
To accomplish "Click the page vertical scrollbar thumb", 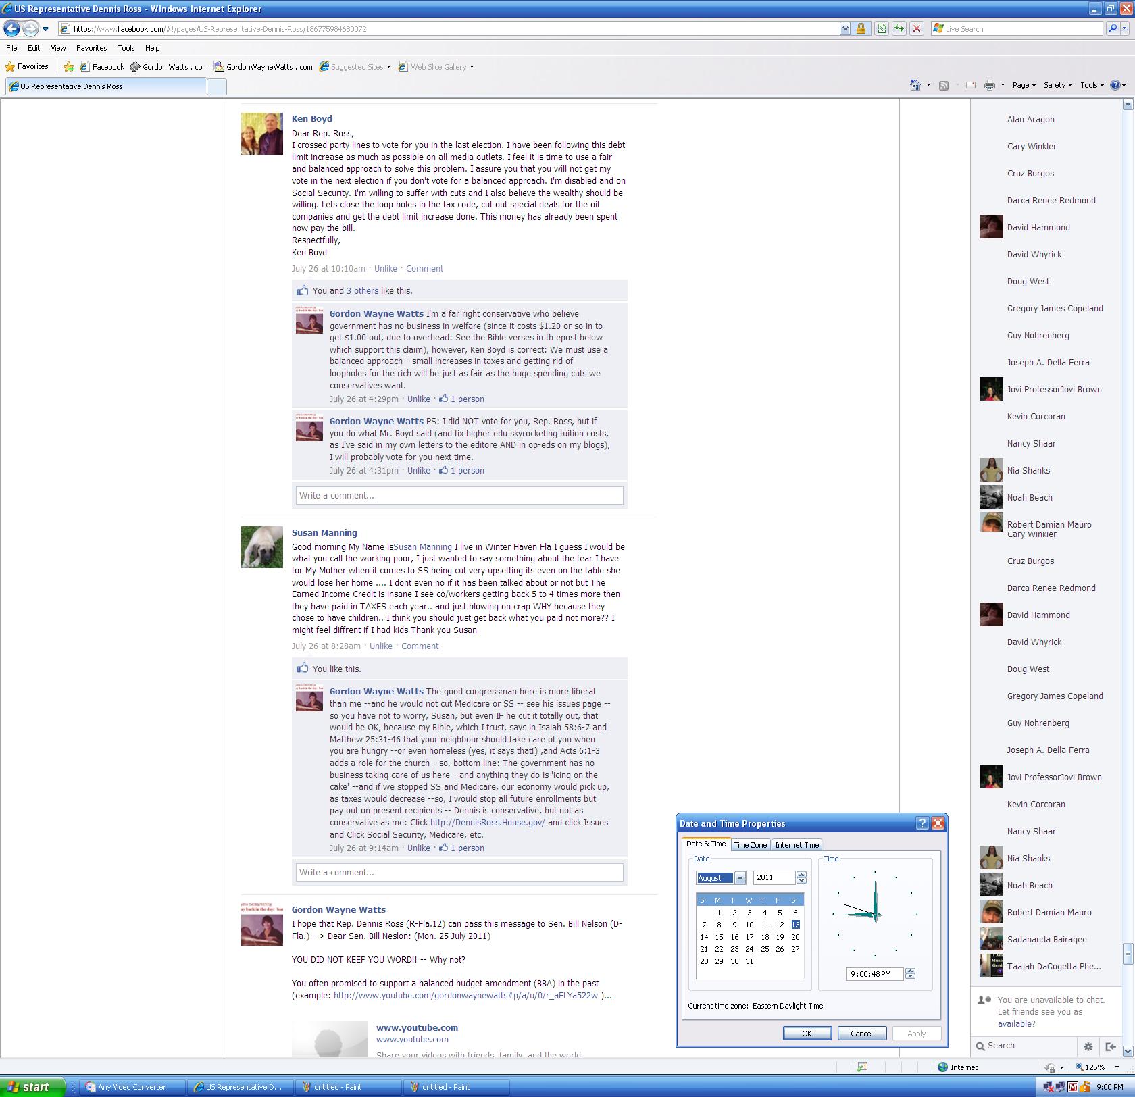I will click(x=1128, y=954).
